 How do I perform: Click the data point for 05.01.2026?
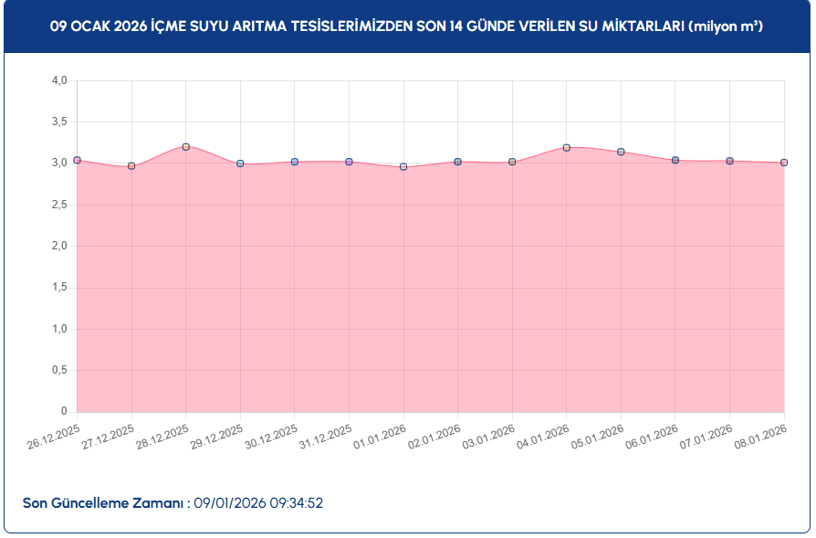tap(621, 152)
